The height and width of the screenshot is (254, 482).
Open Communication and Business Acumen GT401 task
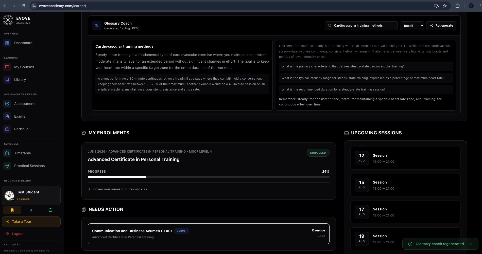209,234
